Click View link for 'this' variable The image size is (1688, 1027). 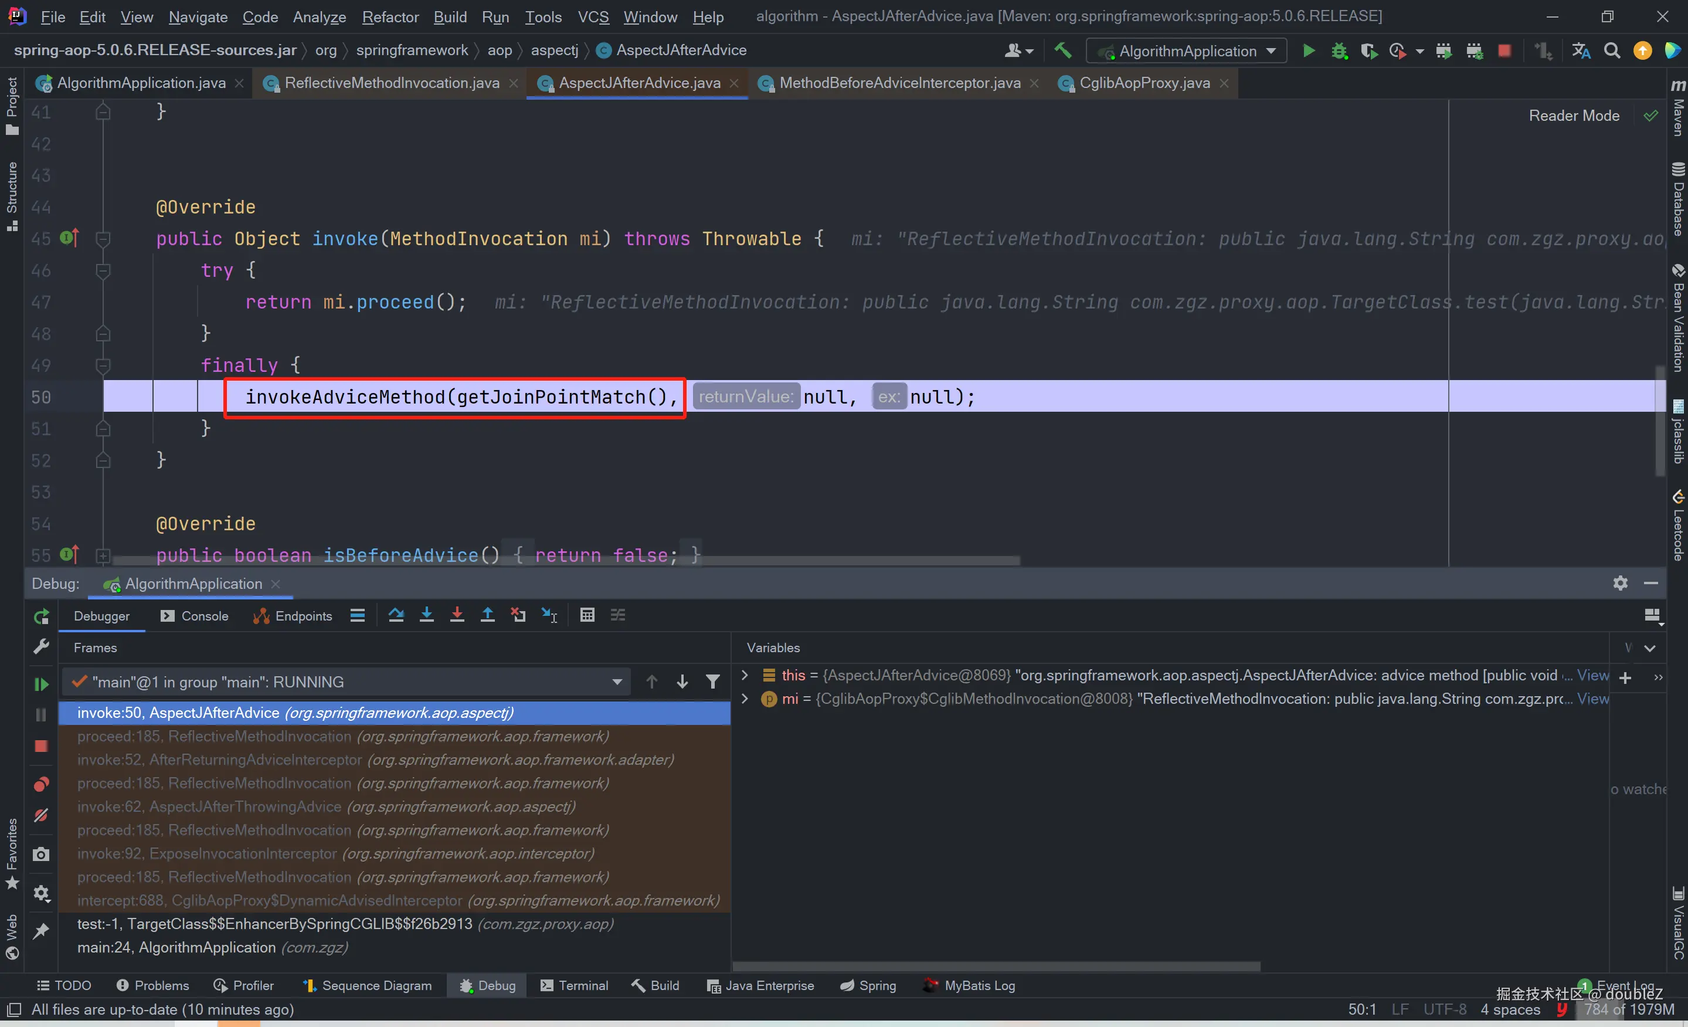1592,676
